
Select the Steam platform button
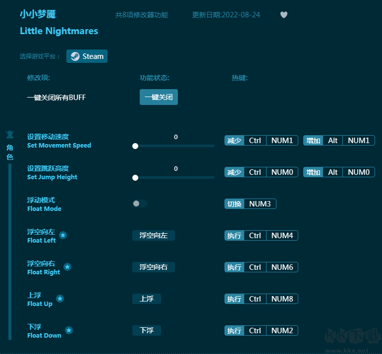87,56
